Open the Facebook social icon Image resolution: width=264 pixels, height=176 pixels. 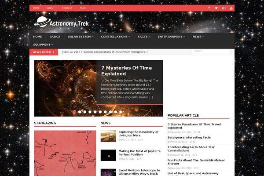(209, 8)
